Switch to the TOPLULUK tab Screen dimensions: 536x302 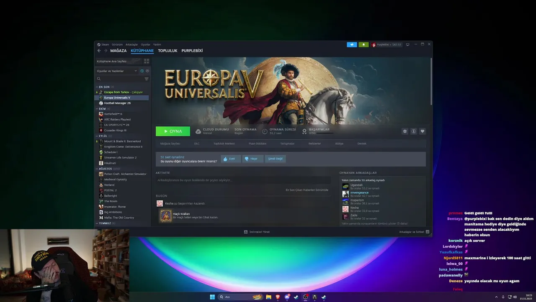pyautogui.click(x=167, y=51)
